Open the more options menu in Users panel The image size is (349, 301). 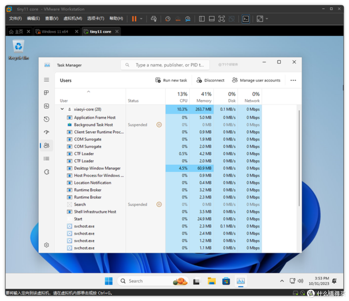(293, 80)
